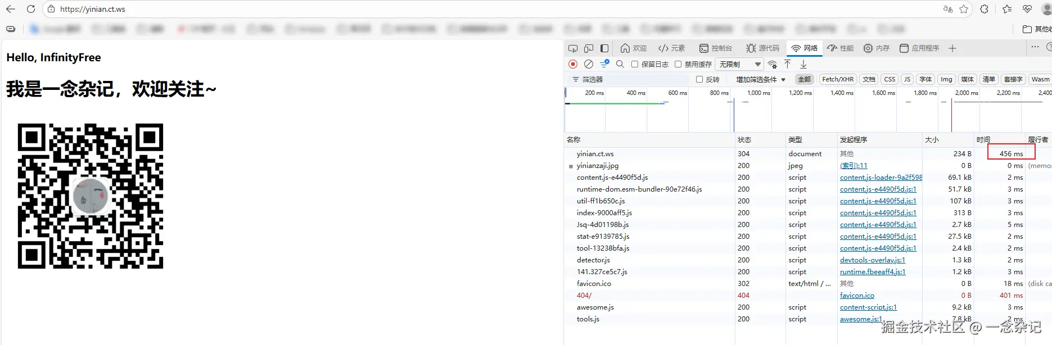Toggle the DevTools sidebar dock icon
Viewport: 1052px width, 345px height.
point(604,48)
